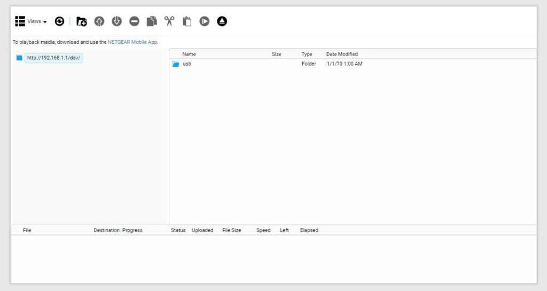Click the cut scissors icon
547x291 pixels.
point(169,21)
